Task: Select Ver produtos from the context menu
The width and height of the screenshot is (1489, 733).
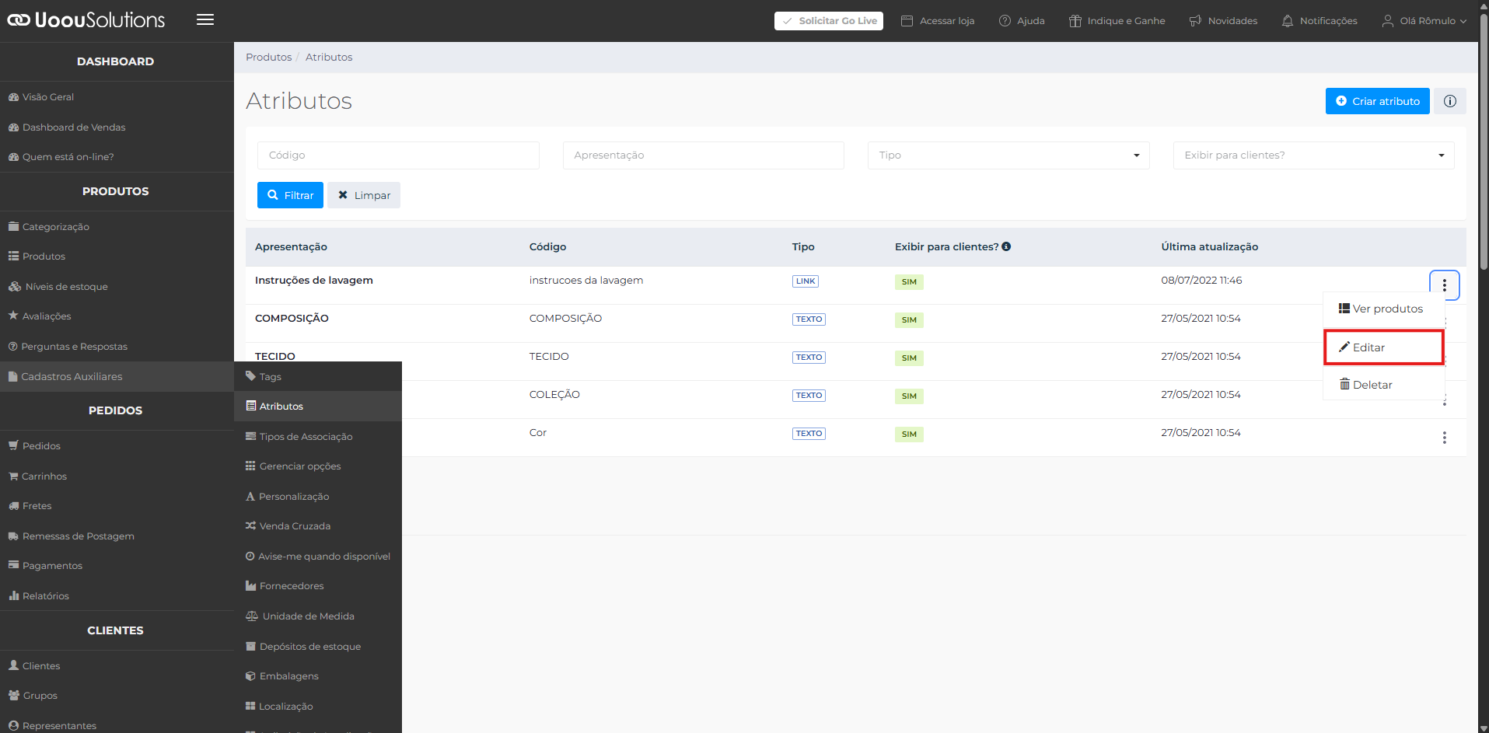Action: pyautogui.click(x=1384, y=309)
